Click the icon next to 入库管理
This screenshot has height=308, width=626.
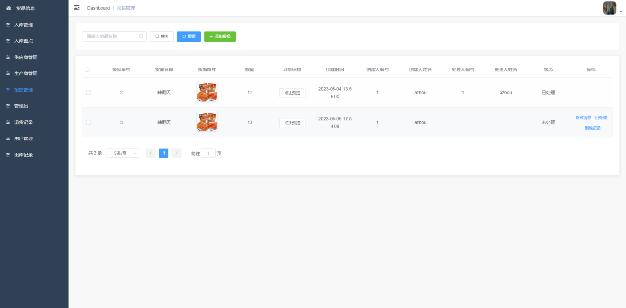(8, 25)
